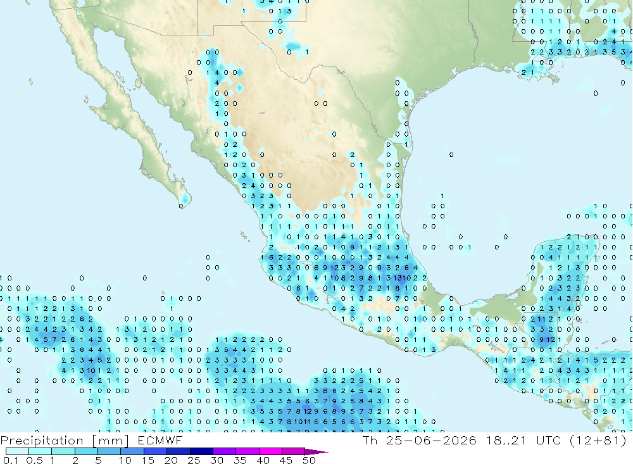Click the legend tick label "30"

click(217, 460)
